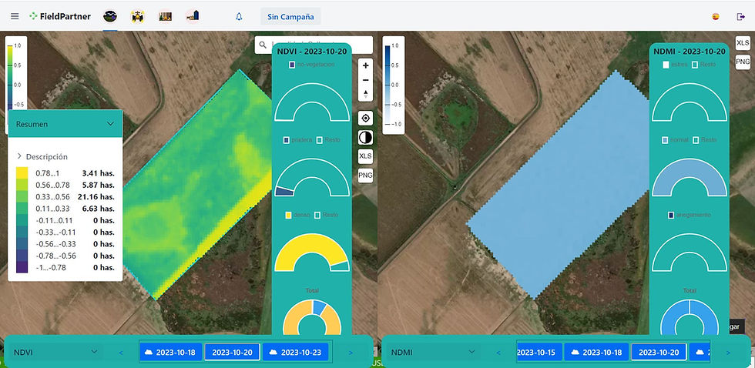Click the search magnifier on left map
This screenshot has width=755, height=368.
pos(263,45)
